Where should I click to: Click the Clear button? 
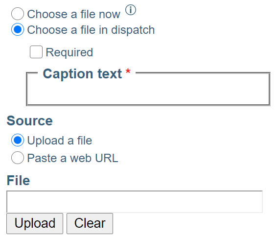pyautogui.click(x=90, y=223)
